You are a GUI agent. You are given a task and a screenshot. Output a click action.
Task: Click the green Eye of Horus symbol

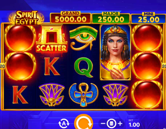tap(84, 38)
